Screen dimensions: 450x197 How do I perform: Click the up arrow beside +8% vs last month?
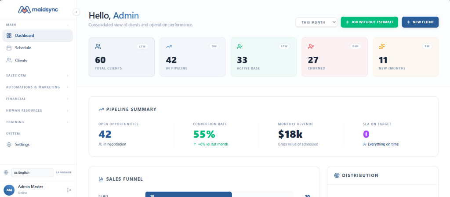point(195,144)
